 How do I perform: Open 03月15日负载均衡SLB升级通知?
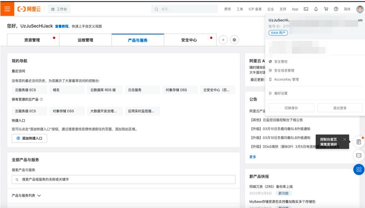pos(280,129)
